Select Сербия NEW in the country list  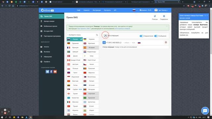[x=75, y=90]
